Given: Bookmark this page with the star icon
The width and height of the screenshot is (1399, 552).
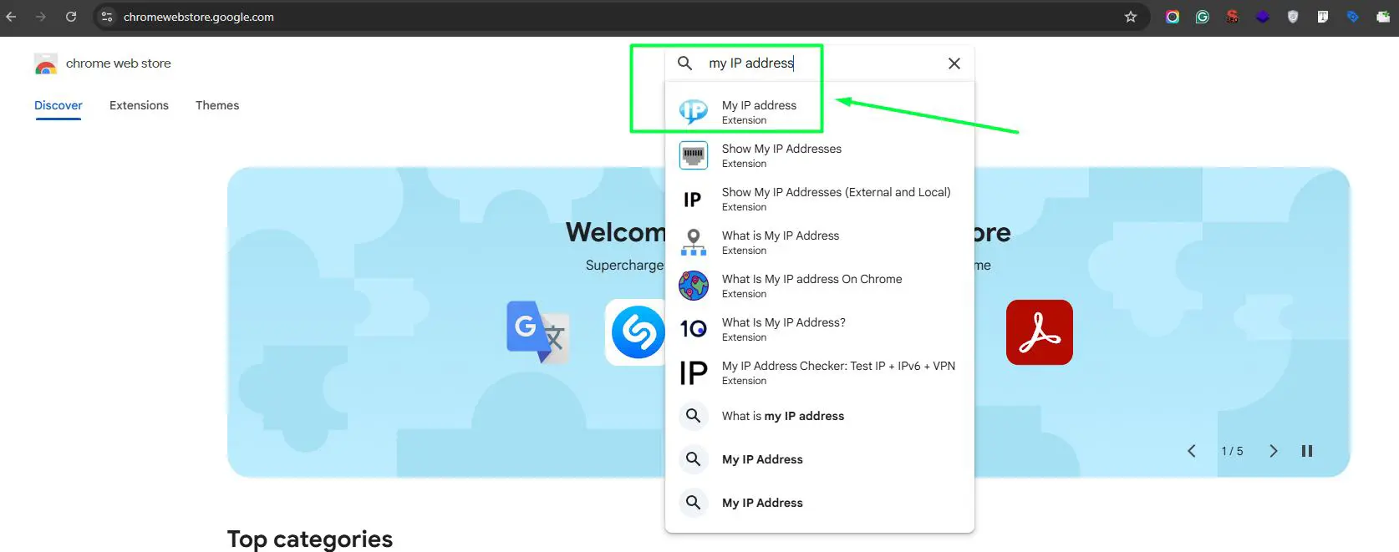Looking at the screenshot, I should pos(1130,17).
